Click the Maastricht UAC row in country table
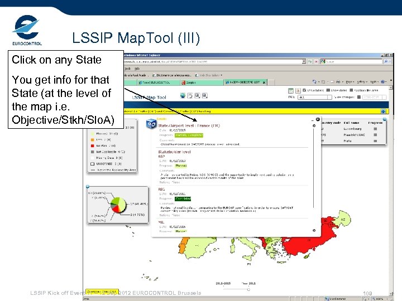The height and width of the screenshot is (301, 402). (353, 135)
